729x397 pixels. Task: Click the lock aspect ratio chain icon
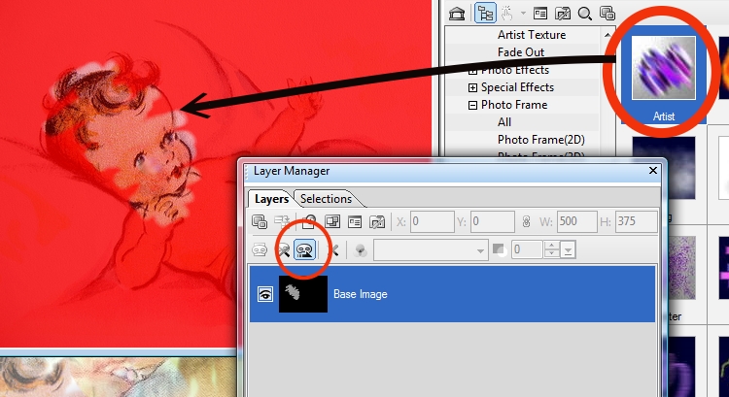(x=527, y=222)
